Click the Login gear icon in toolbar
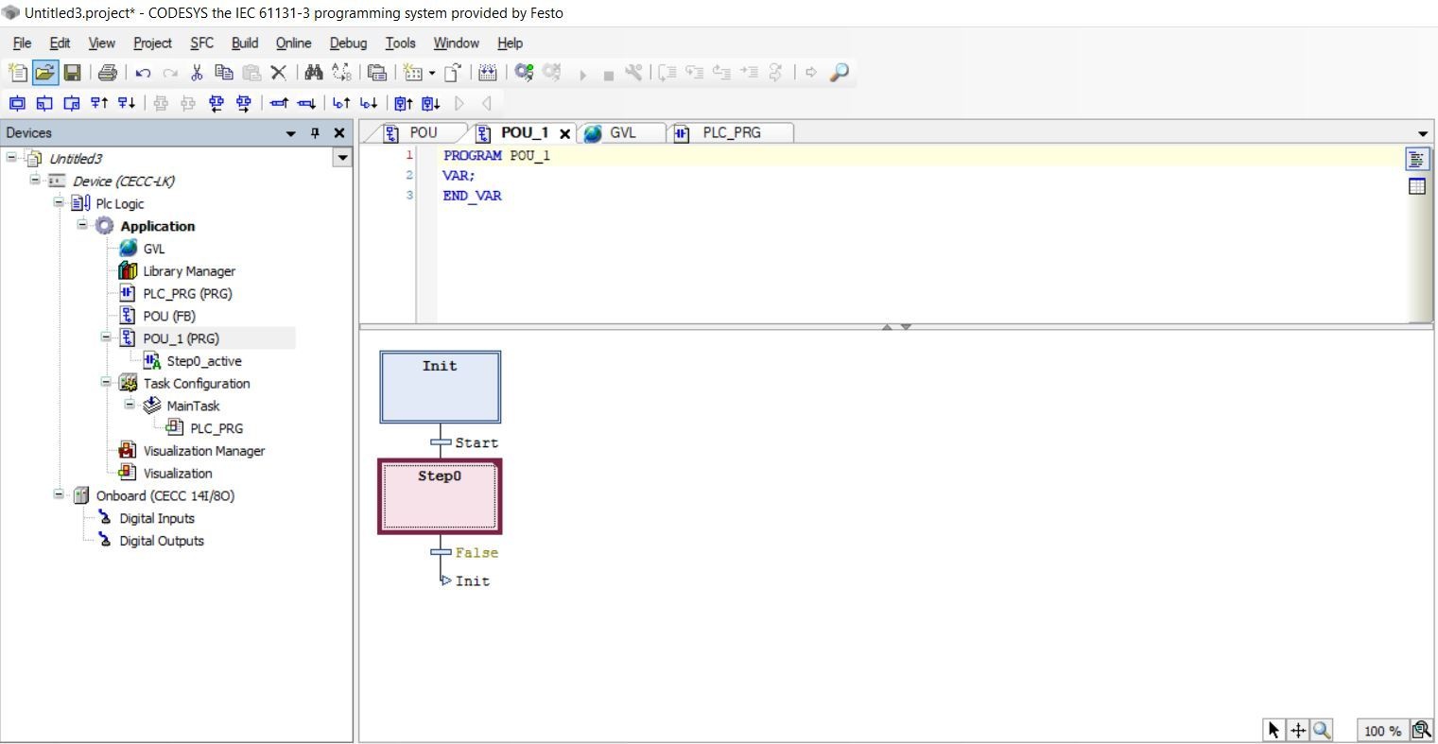The height and width of the screenshot is (744, 1438). [x=524, y=73]
